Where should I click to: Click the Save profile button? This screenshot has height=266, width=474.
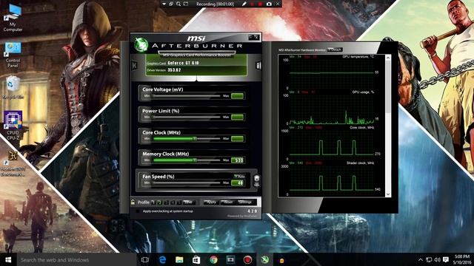189,202
